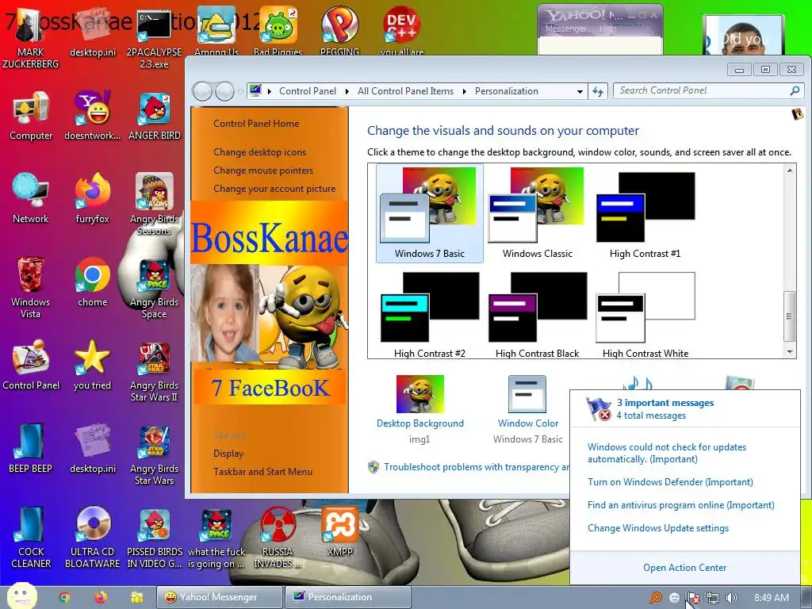Launch the XMPP XAMPP shortcut
The width and height of the screenshot is (812, 609).
[x=339, y=532]
